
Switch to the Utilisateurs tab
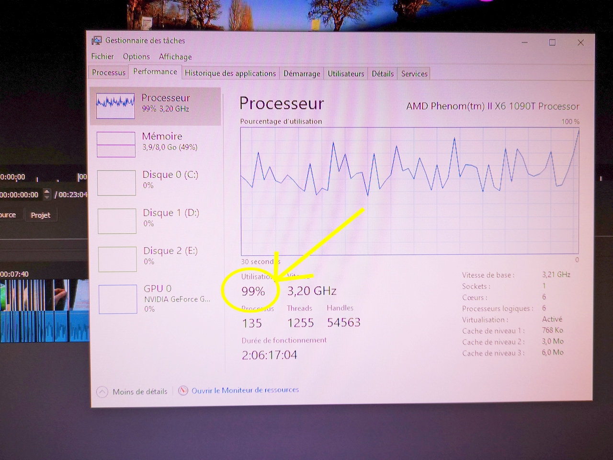point(346,74)
